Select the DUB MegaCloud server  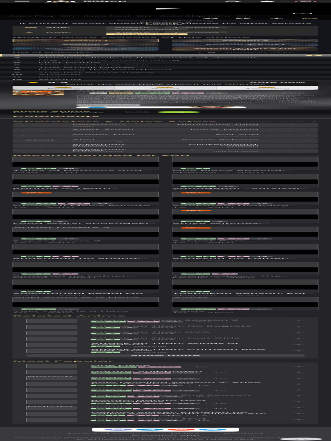147,34
